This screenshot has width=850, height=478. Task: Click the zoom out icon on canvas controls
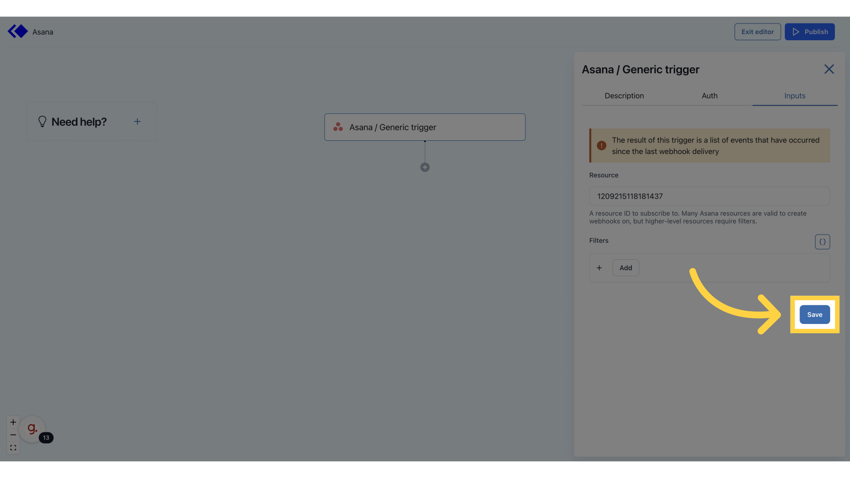13,435
